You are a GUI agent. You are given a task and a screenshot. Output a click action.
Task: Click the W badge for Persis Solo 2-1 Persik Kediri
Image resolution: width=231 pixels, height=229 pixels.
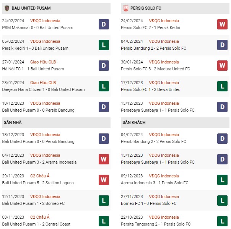(x=222, y=24)
